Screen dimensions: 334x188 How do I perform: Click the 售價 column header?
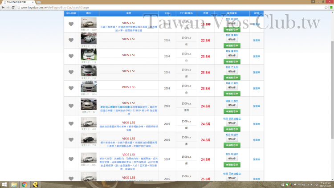click(206, 13)
